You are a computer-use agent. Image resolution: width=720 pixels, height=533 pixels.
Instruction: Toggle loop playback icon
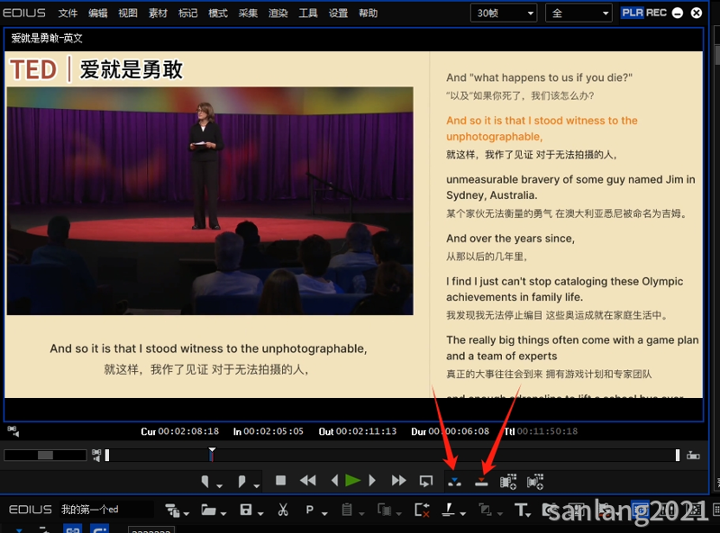tap(426, 481)
